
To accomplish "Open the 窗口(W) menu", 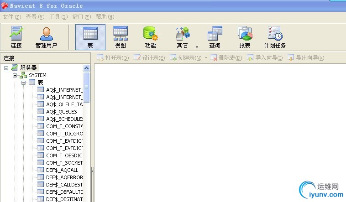I will [82, 17].
